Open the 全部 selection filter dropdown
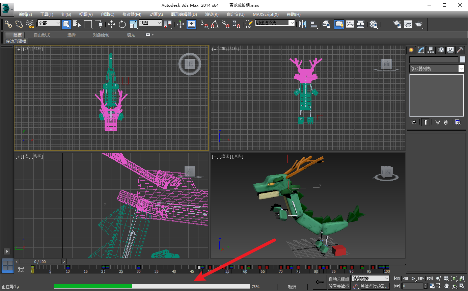Screen dimensions: 468x291 49,23
